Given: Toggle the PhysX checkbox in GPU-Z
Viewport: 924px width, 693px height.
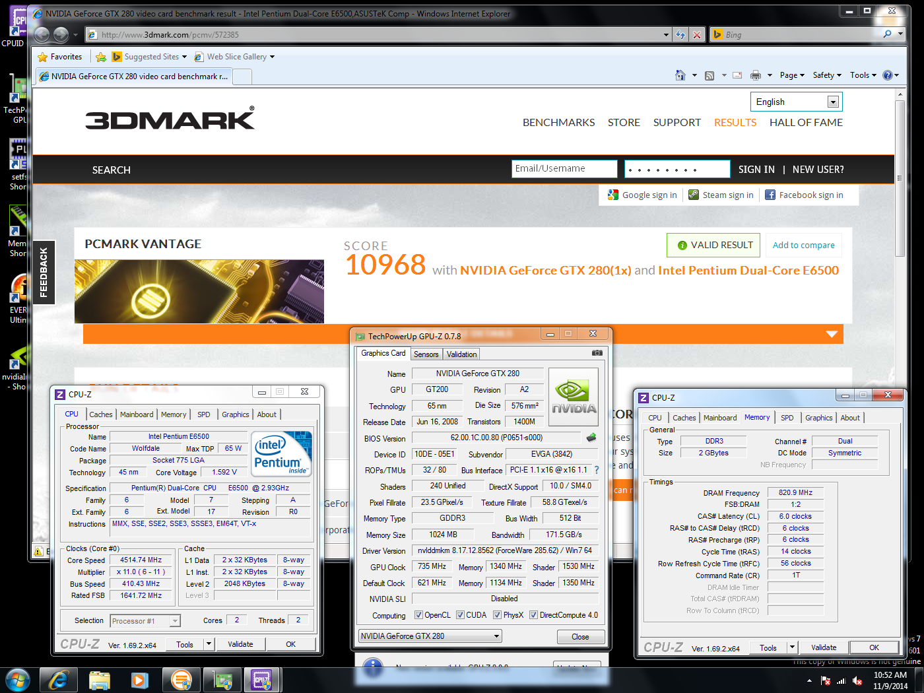Looking at the screenshot, I should click(x=497, y=615).
